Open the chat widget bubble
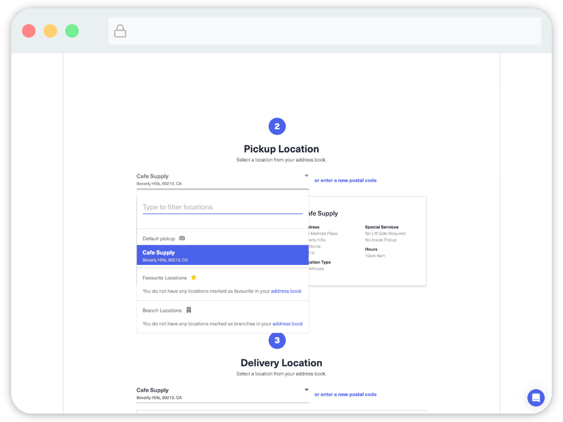The height and width of the screenshot is (422, 563). (535, 398)
